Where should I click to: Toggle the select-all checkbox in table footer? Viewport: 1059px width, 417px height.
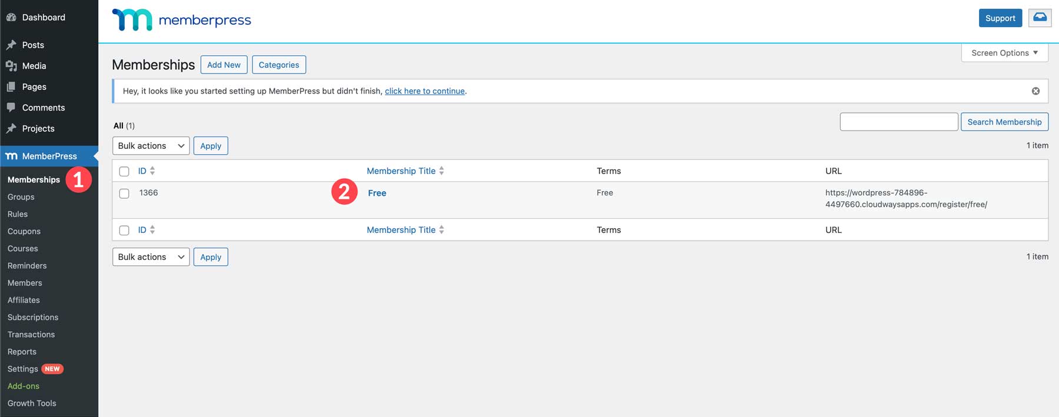coord(124,231)
